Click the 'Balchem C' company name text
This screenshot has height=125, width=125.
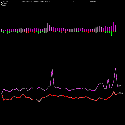tap(94, 1)
